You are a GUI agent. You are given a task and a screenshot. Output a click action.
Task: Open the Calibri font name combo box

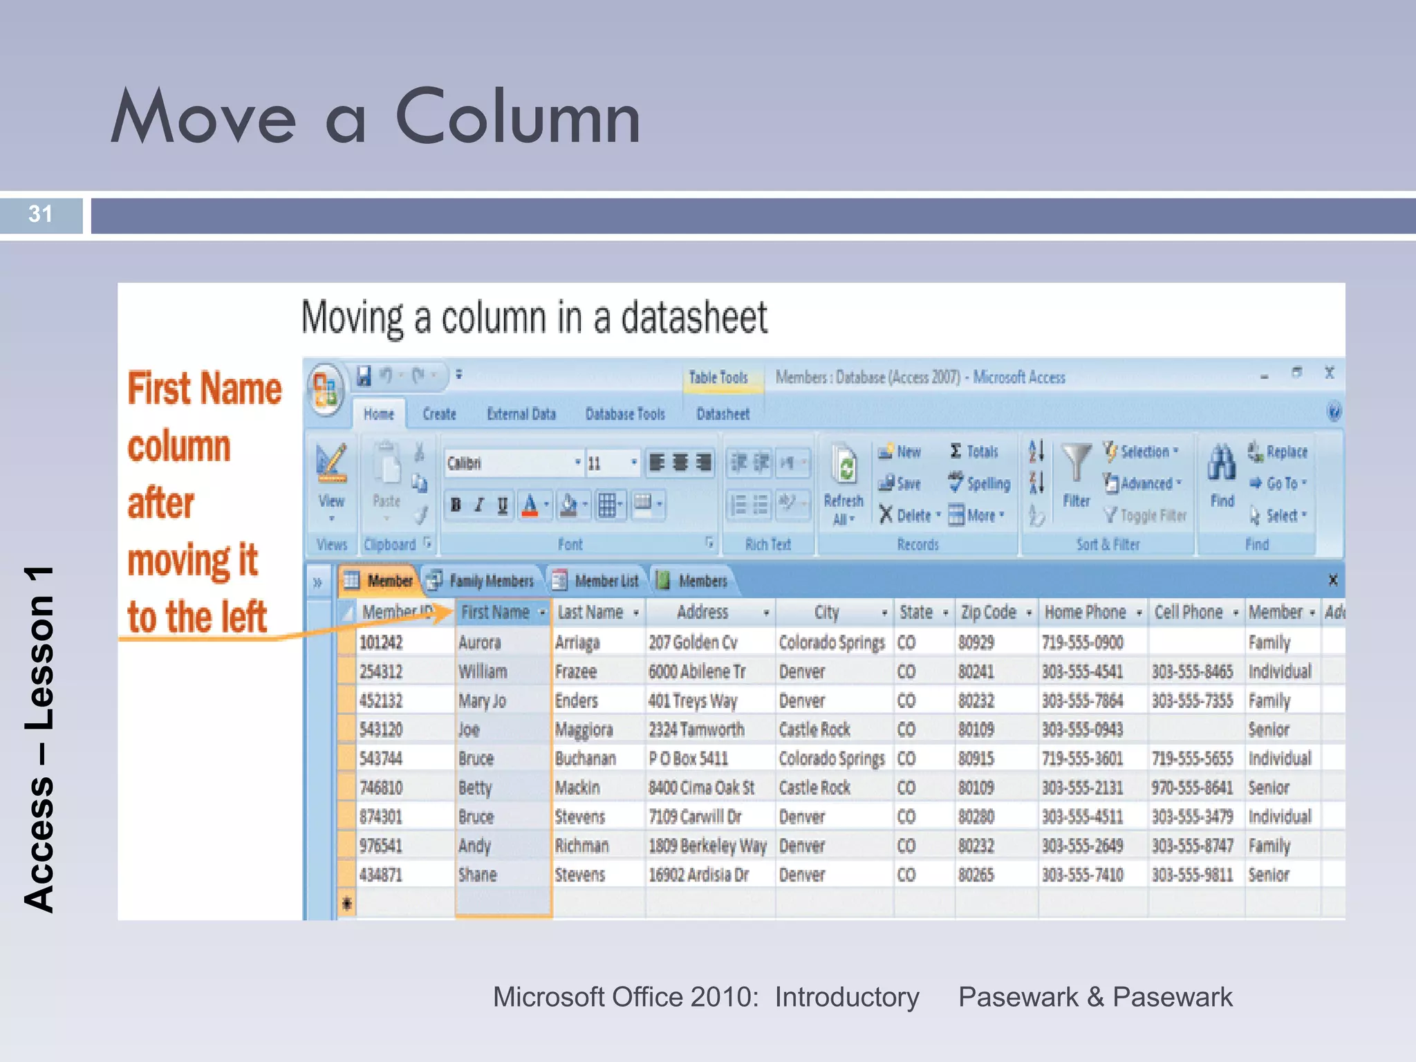point(514,463)
